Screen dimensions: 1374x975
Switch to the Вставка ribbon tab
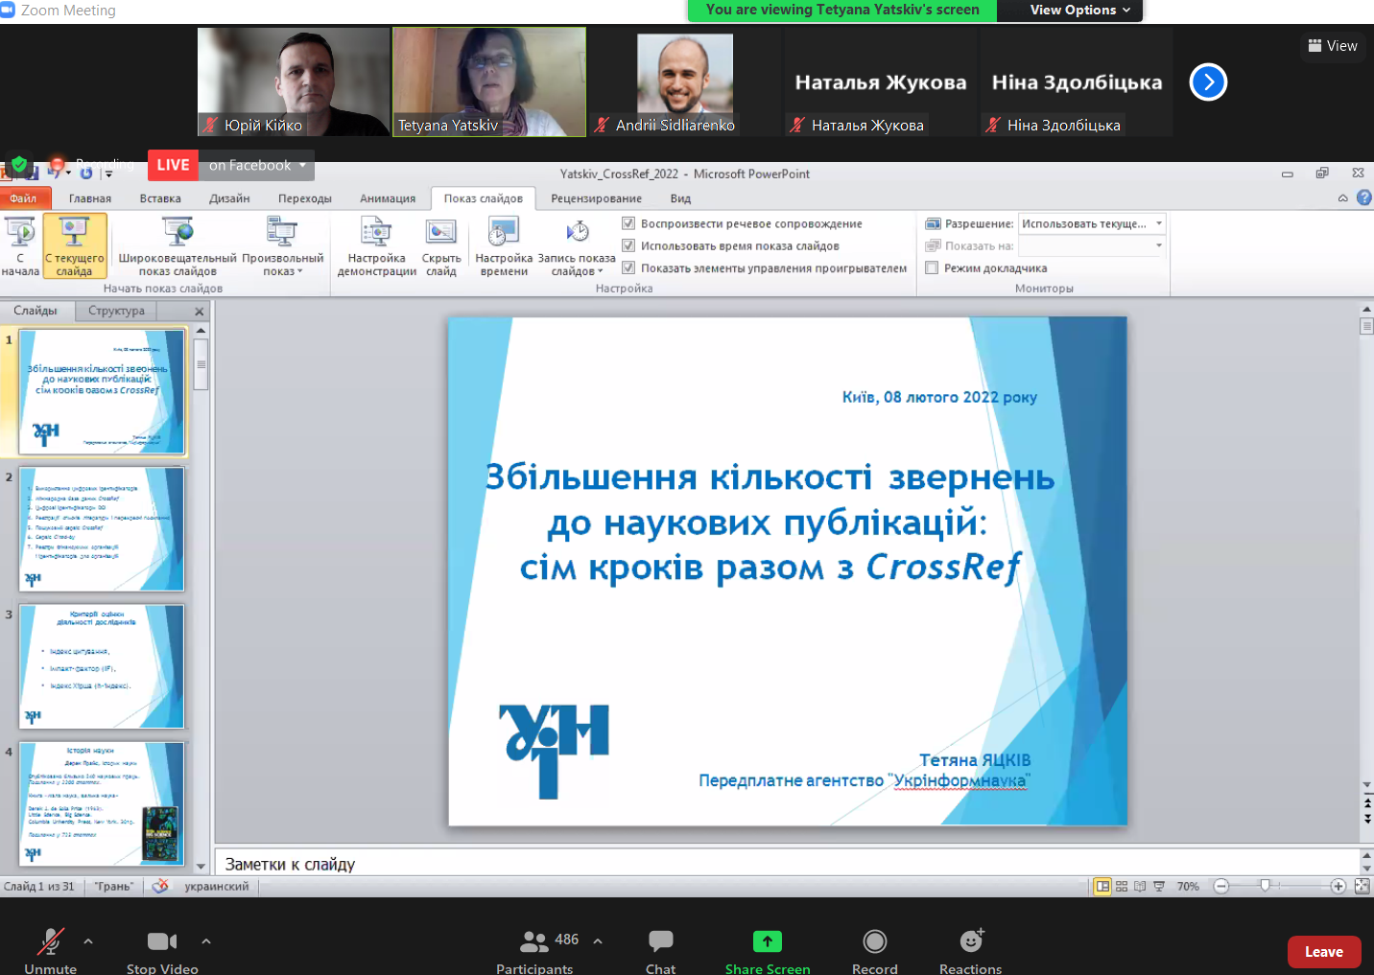pos(160,198)
